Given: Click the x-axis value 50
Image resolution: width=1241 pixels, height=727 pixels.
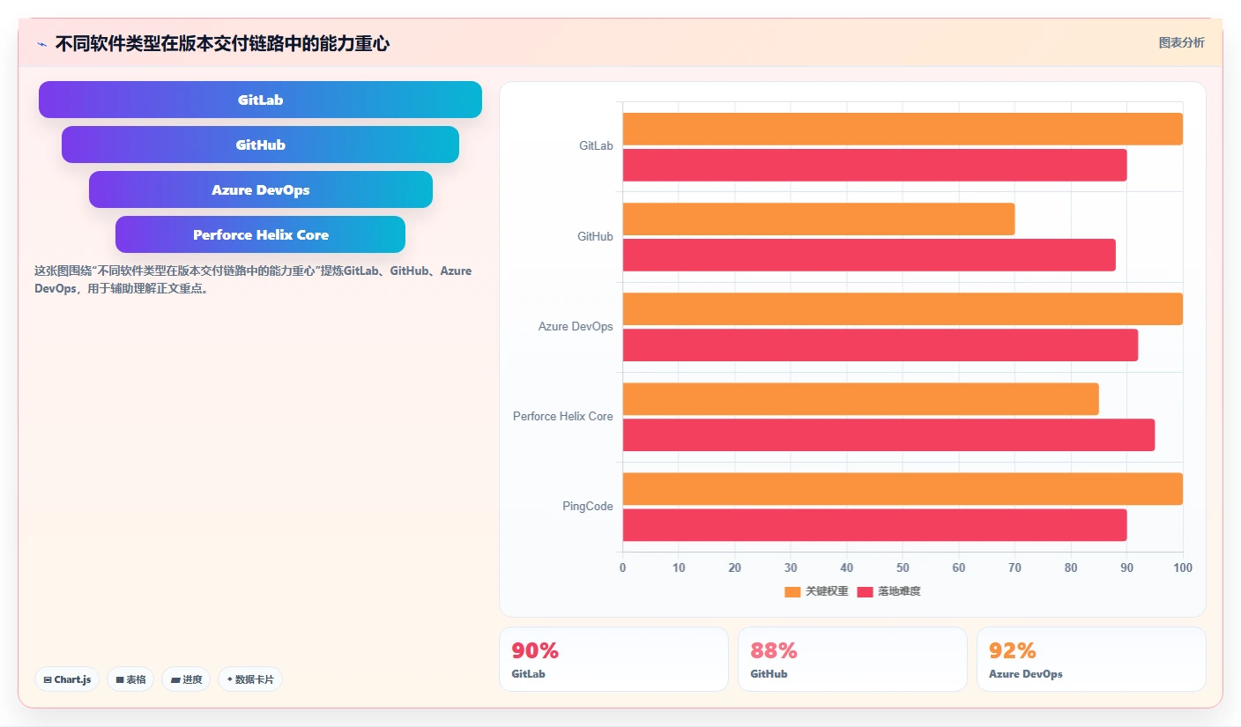Looking at the screenshot, I should click(x=903, y=568).
